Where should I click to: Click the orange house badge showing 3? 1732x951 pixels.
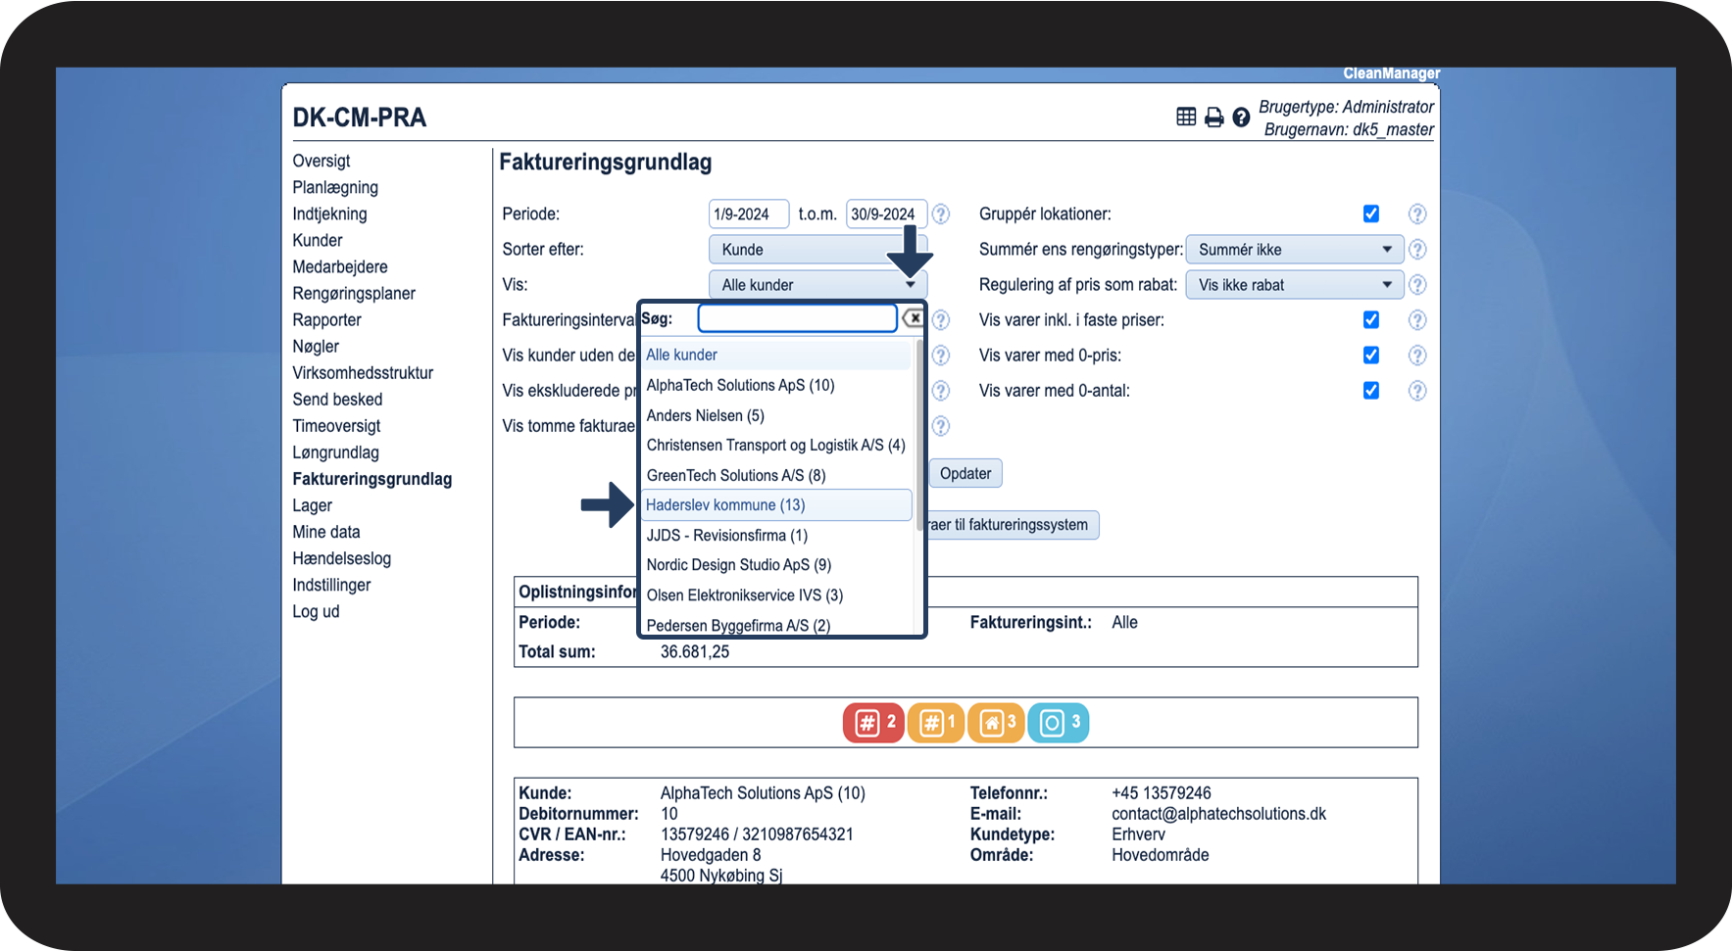[996, 723]
